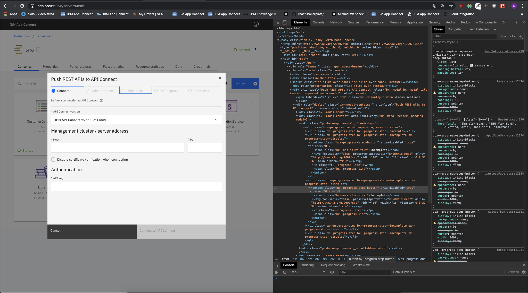The height and width of the screenshot is (293, 528).
Task: Open the overflow menu beside Started status
Action: pyautogui.click(x=255, y=50)
